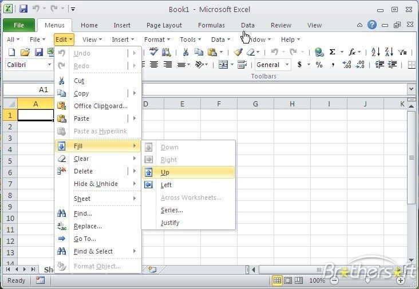The width and height of the screenshot is (419, 289).
Task: Click the Hyperlink globe icon
Action: pyautogui.click(x=319, y=52)
